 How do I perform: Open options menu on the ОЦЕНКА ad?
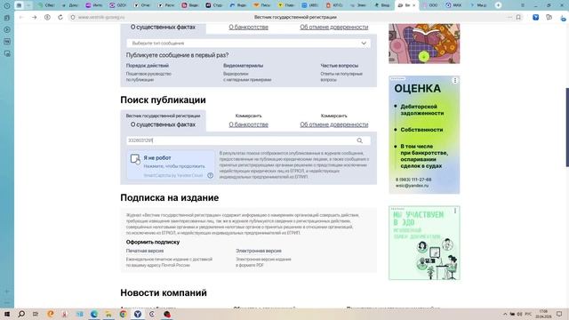(455, 81)
